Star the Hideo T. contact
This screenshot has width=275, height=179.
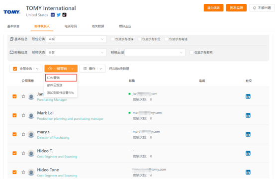[23, 153]
